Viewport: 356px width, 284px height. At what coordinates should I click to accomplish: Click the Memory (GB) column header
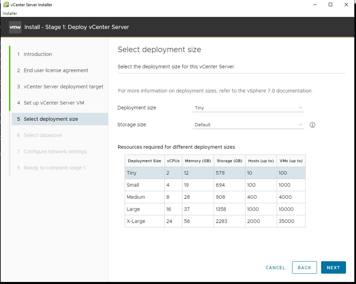[x=198, y=161]
